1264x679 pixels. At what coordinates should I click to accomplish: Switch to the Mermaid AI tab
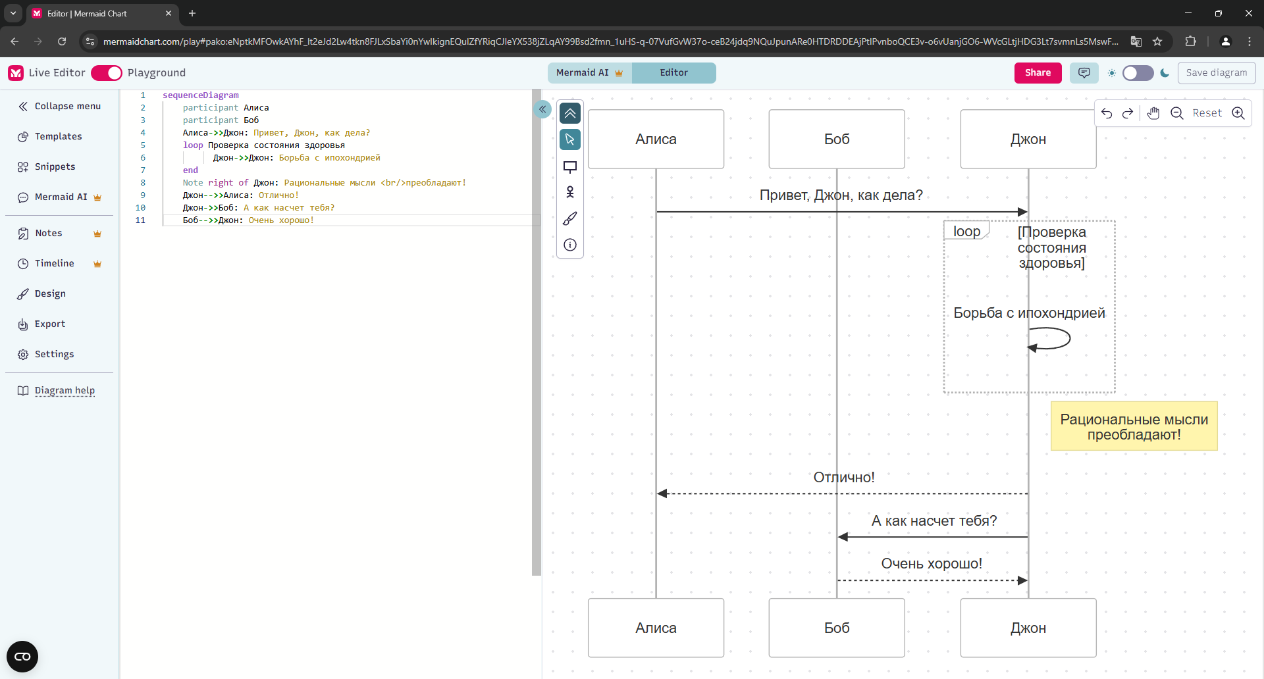[x=589, y=73]
